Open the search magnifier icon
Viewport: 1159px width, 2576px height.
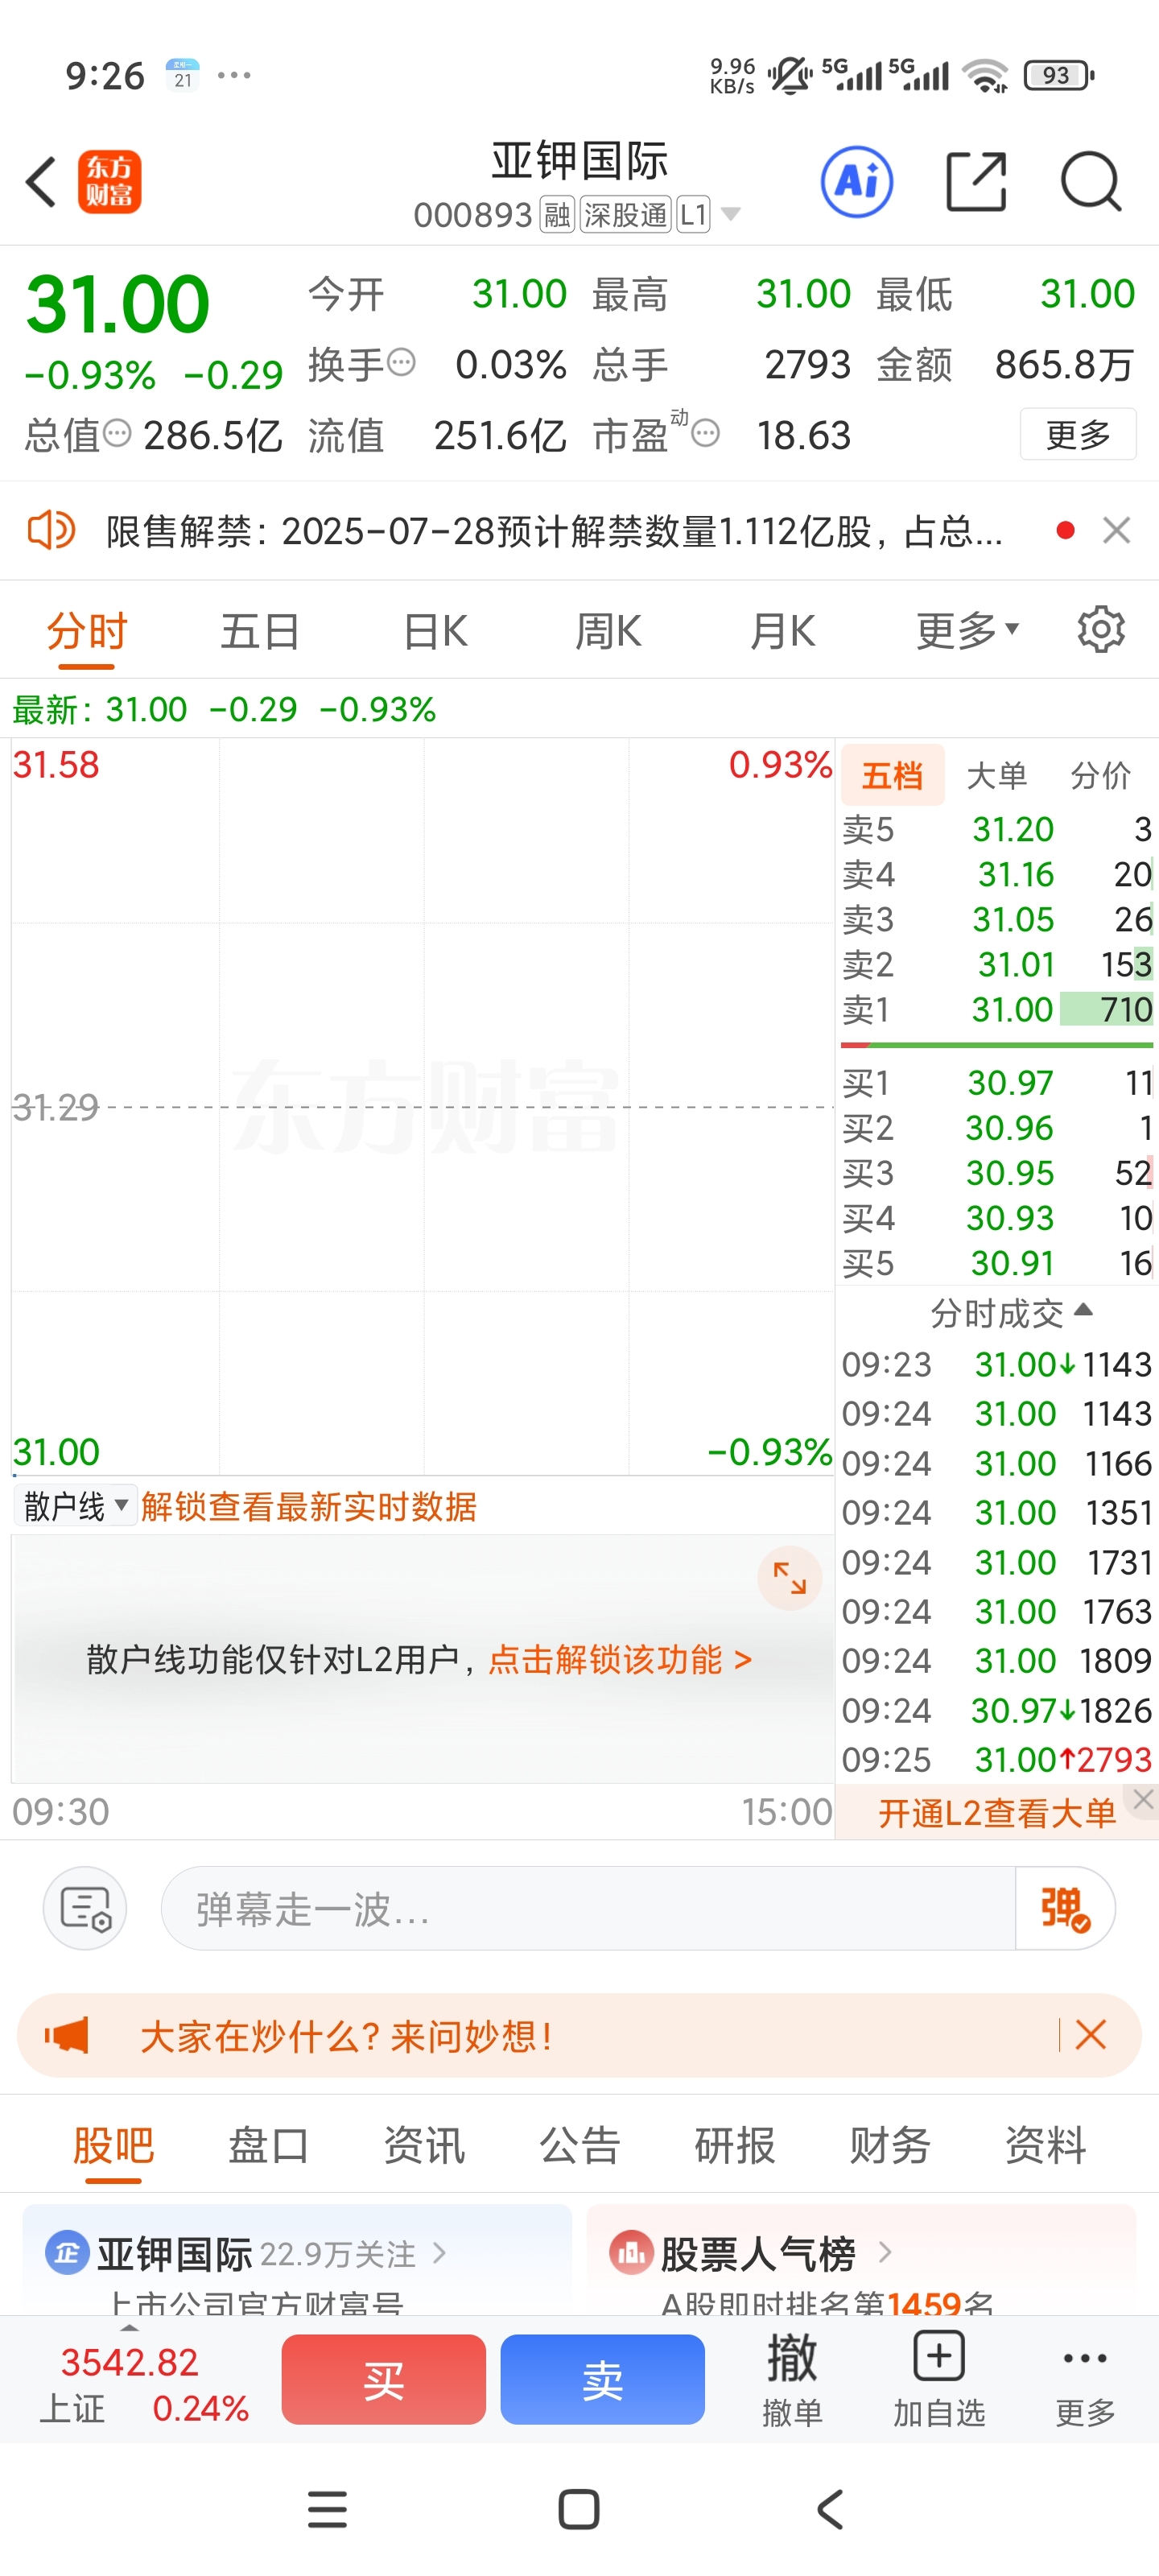coord(1090,182)
